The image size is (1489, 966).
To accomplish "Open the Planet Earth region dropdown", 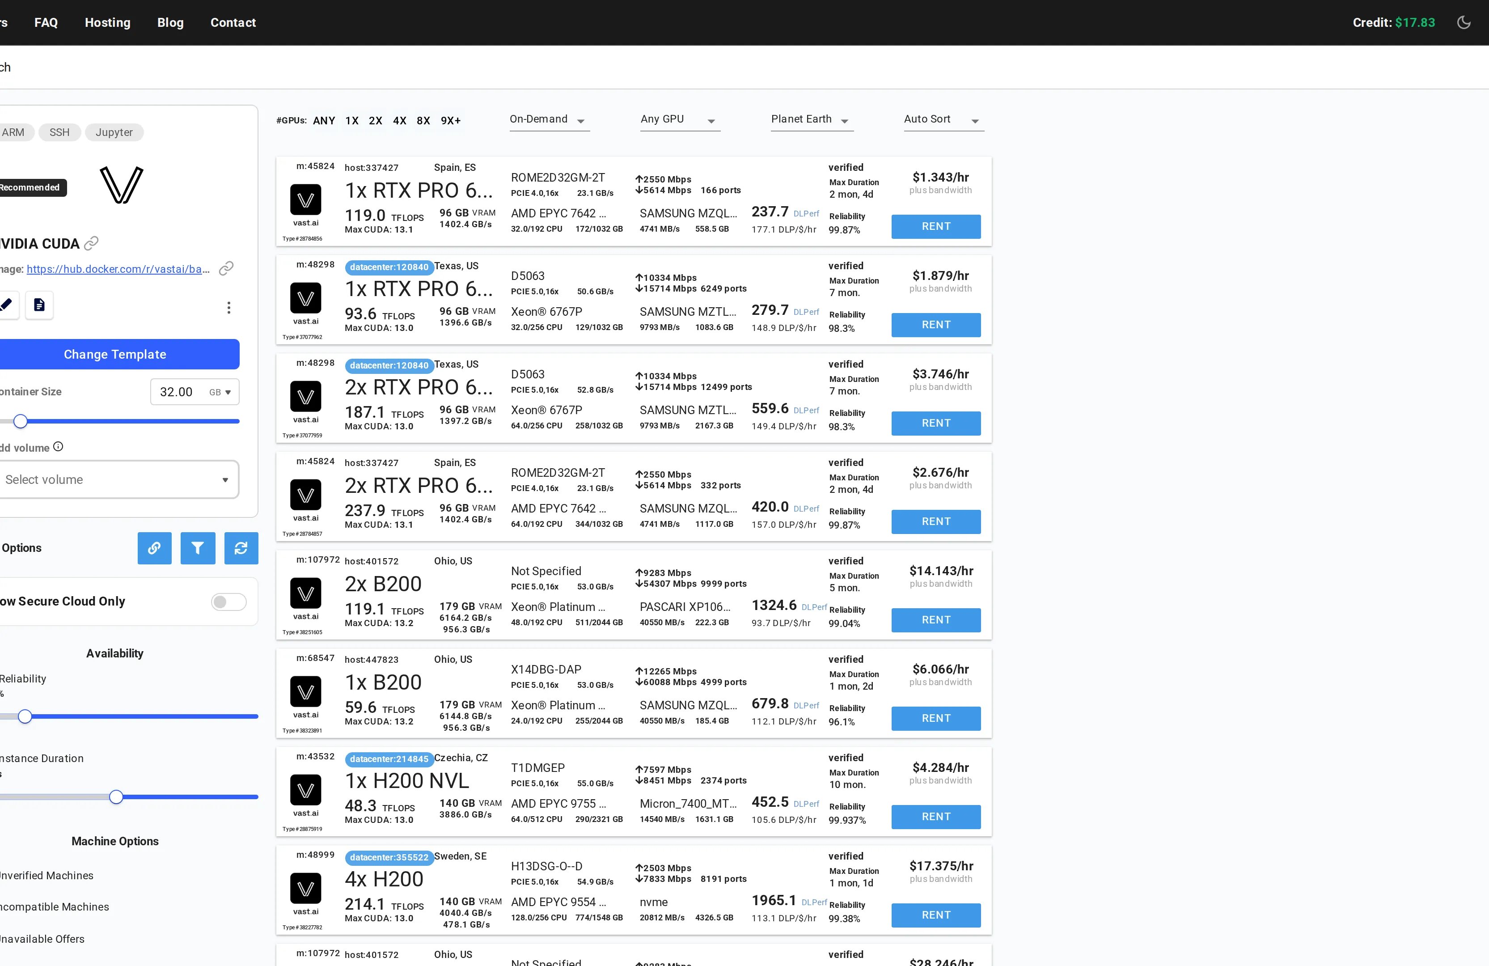I will (812, 119).
